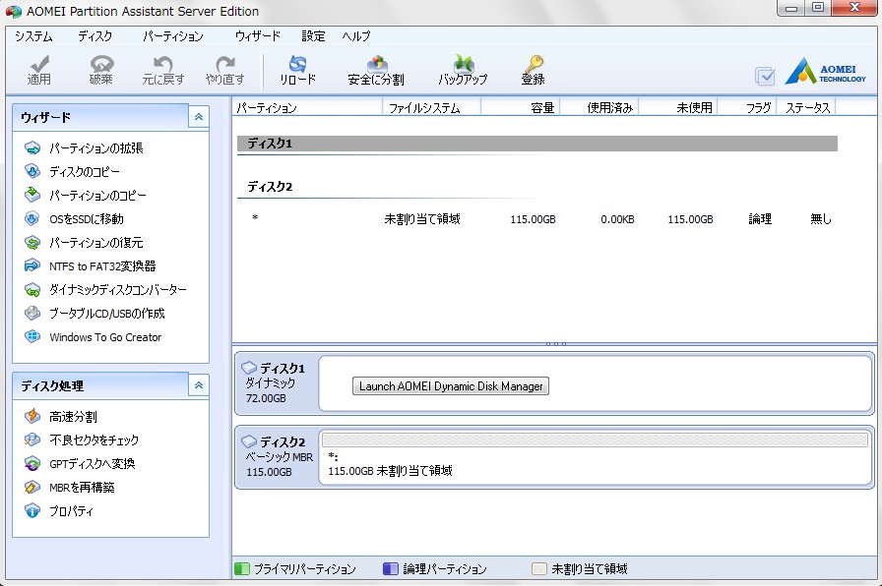882x586 pixels.
Task: Open the ブータブルCD/USBの作成 tool
Action: [x=99, y=315]
